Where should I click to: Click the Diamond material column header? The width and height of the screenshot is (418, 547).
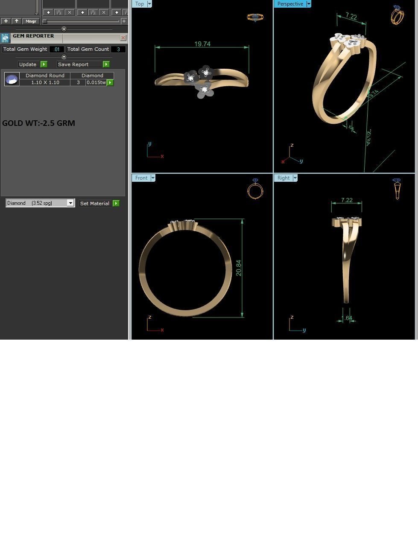tap(92, 76)
